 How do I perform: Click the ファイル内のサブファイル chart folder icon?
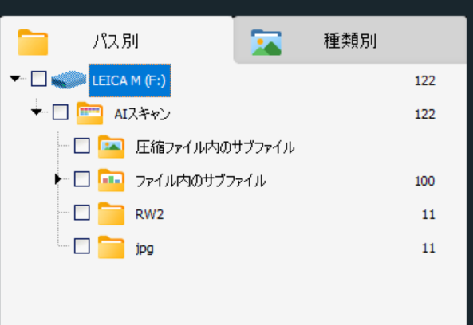point(111,180)
